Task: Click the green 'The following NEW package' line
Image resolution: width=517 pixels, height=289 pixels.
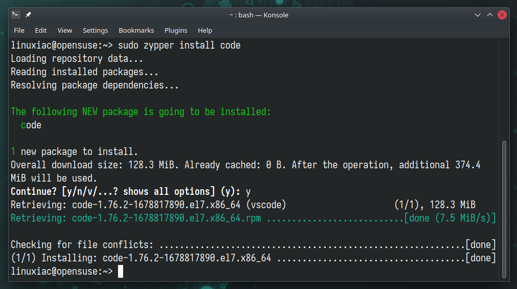Action: 141,112
